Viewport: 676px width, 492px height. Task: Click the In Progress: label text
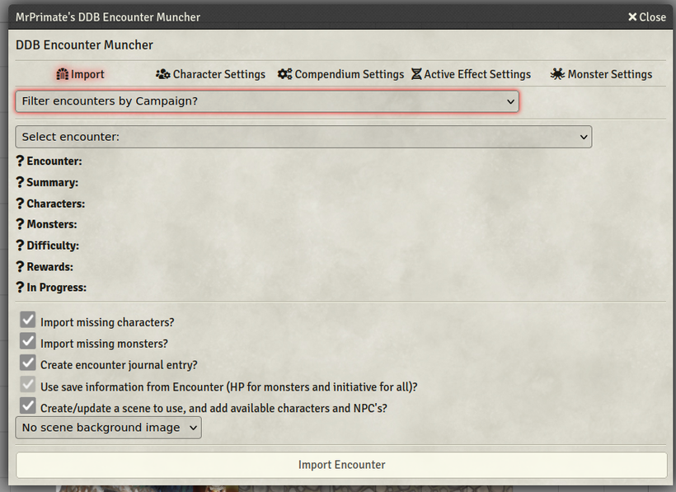(x=57, y=288)
